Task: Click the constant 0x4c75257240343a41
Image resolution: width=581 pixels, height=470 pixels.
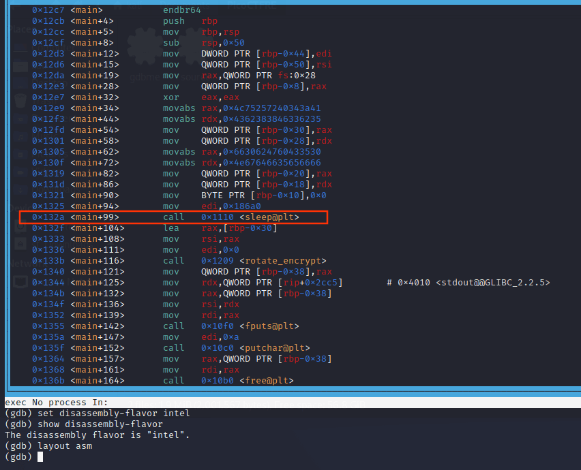Action: pos(272,108)
